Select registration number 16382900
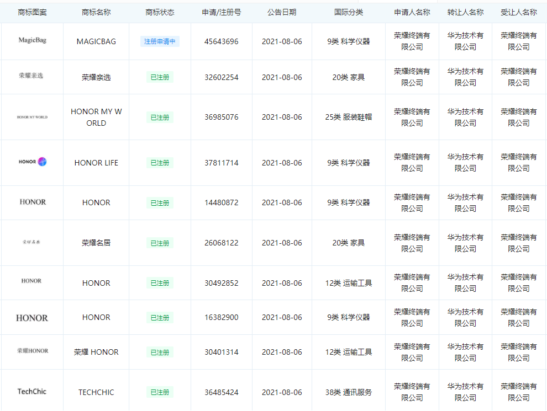Image resolution: width=547 pixels, height=411 pixels. (x=222, y=317)
